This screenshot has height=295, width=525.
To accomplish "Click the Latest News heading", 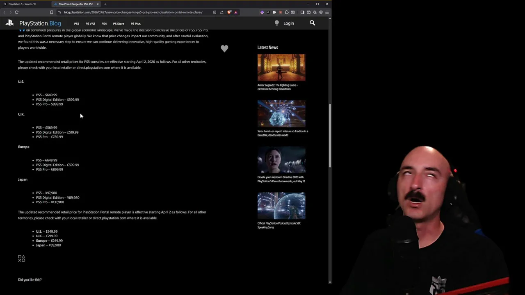I will click(268, 48).
